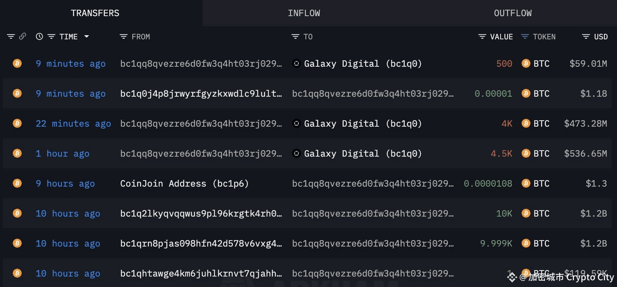Open the '22 minutes ago' transaction timestamp
The image size is (617, 287).
click(73, 124)
